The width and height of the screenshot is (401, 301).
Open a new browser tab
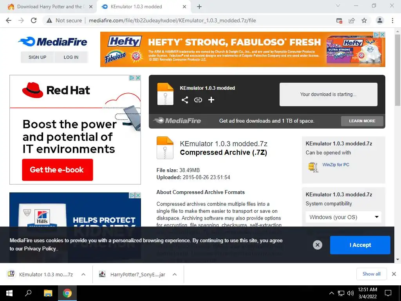click(199, 7)
